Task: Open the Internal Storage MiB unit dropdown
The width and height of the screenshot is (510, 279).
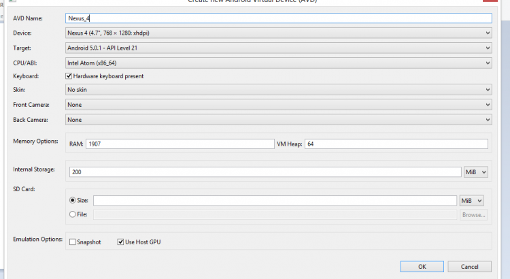Action: (476, 173)
